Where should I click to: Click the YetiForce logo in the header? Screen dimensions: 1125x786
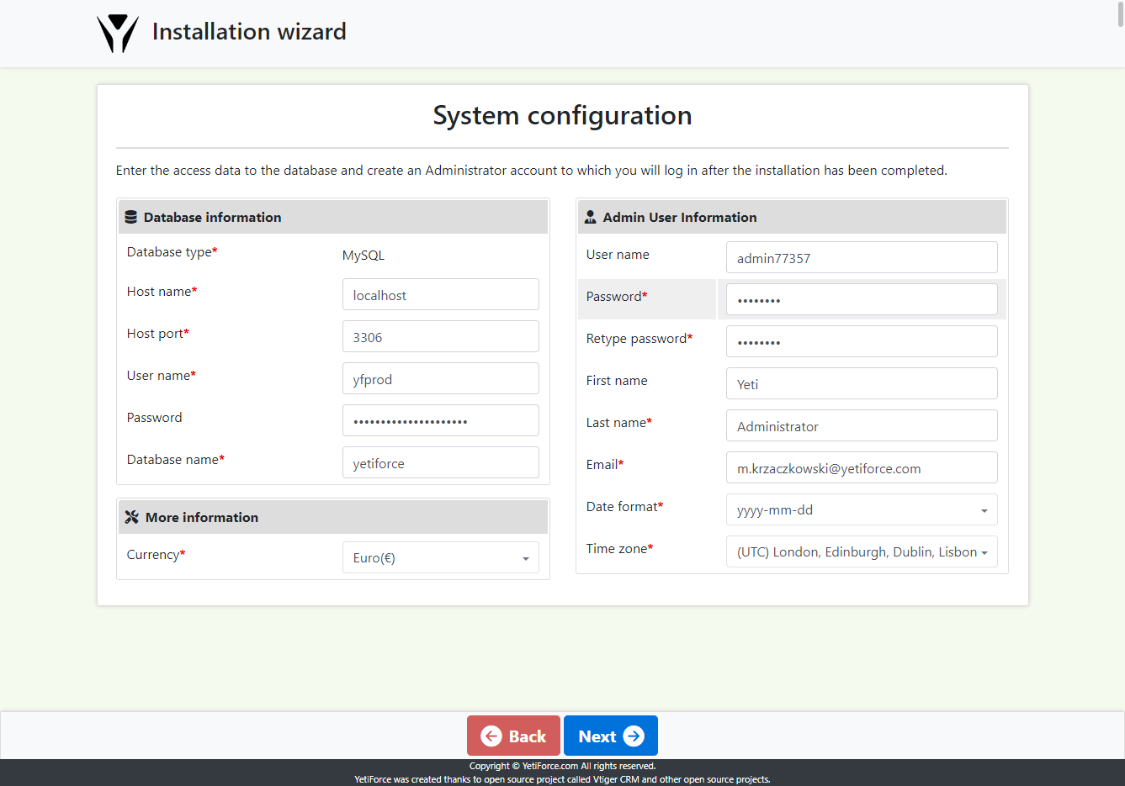point(118,32)
